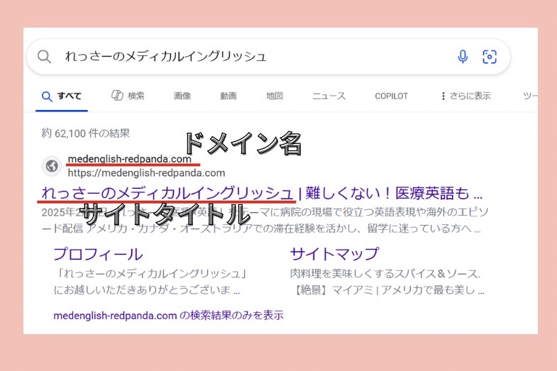Activate voice search microphone icon

coord(463,57)
